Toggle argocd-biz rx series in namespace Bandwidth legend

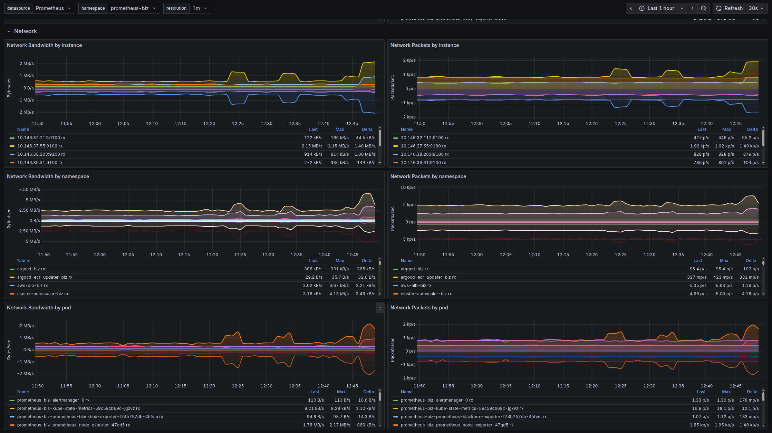(31, 269)
